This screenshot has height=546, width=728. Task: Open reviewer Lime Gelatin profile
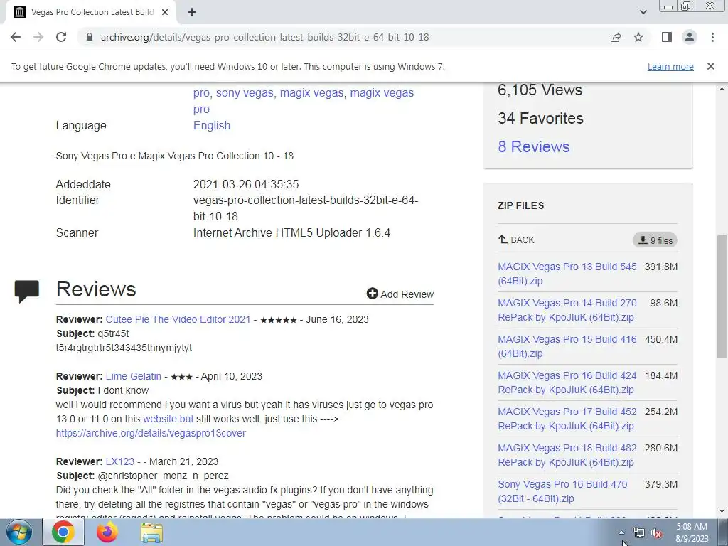(x=133, y=376)
